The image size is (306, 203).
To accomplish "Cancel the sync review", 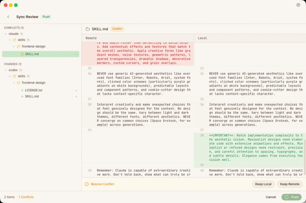I will click(271, 197).
